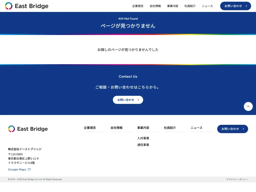Click the white お問い合わせ button under Contact Us
Image resolution: width=256 pixels, height=192 pixels.
[128, 100]
